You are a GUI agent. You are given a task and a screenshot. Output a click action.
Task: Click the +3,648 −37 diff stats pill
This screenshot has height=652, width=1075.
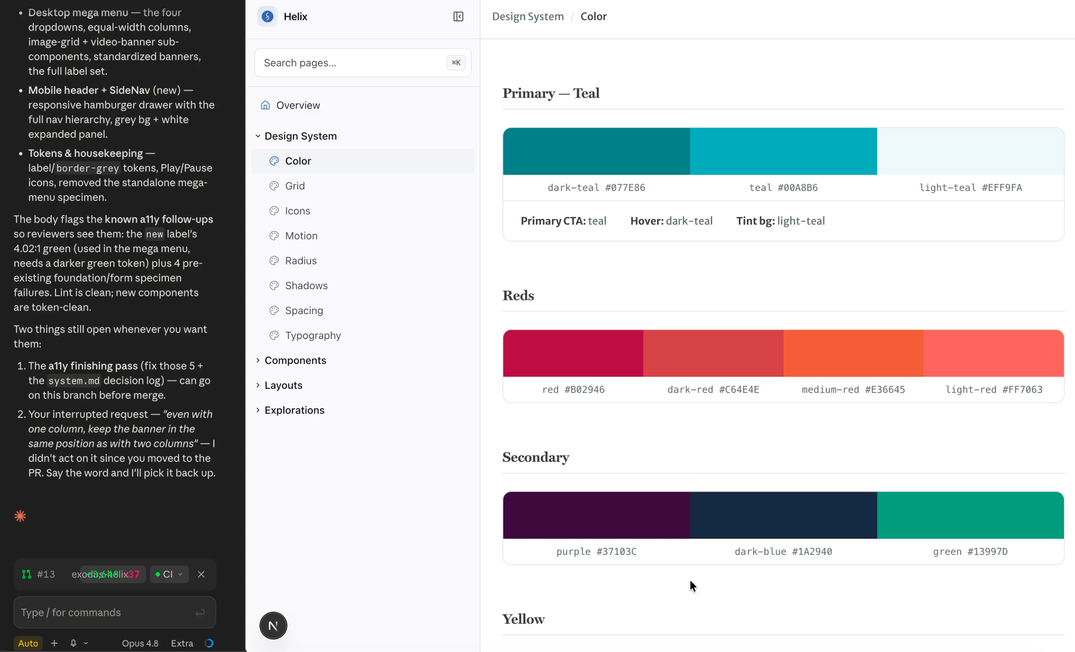113,574
